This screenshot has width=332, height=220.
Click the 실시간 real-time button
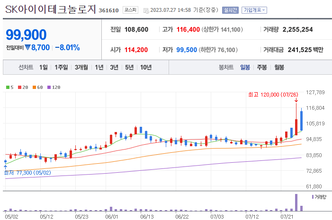click(230, 10)
